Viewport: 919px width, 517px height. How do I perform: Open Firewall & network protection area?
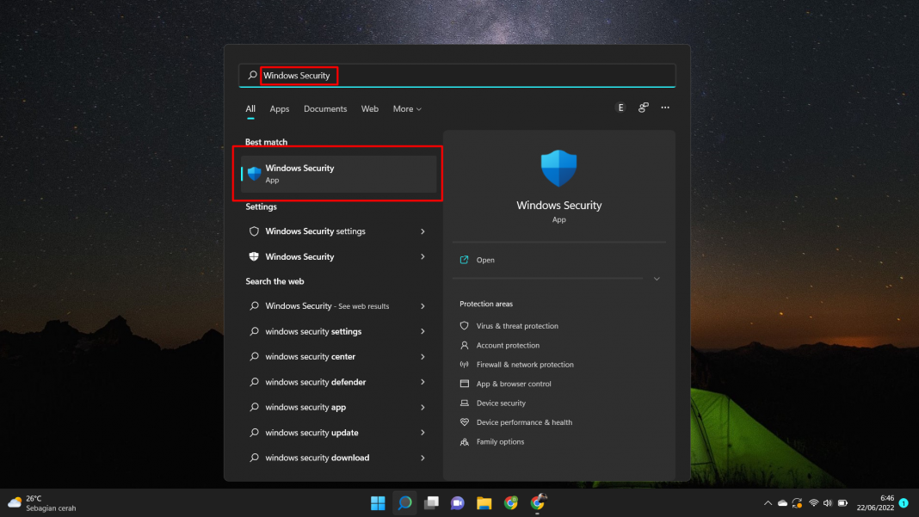(524, 365)
